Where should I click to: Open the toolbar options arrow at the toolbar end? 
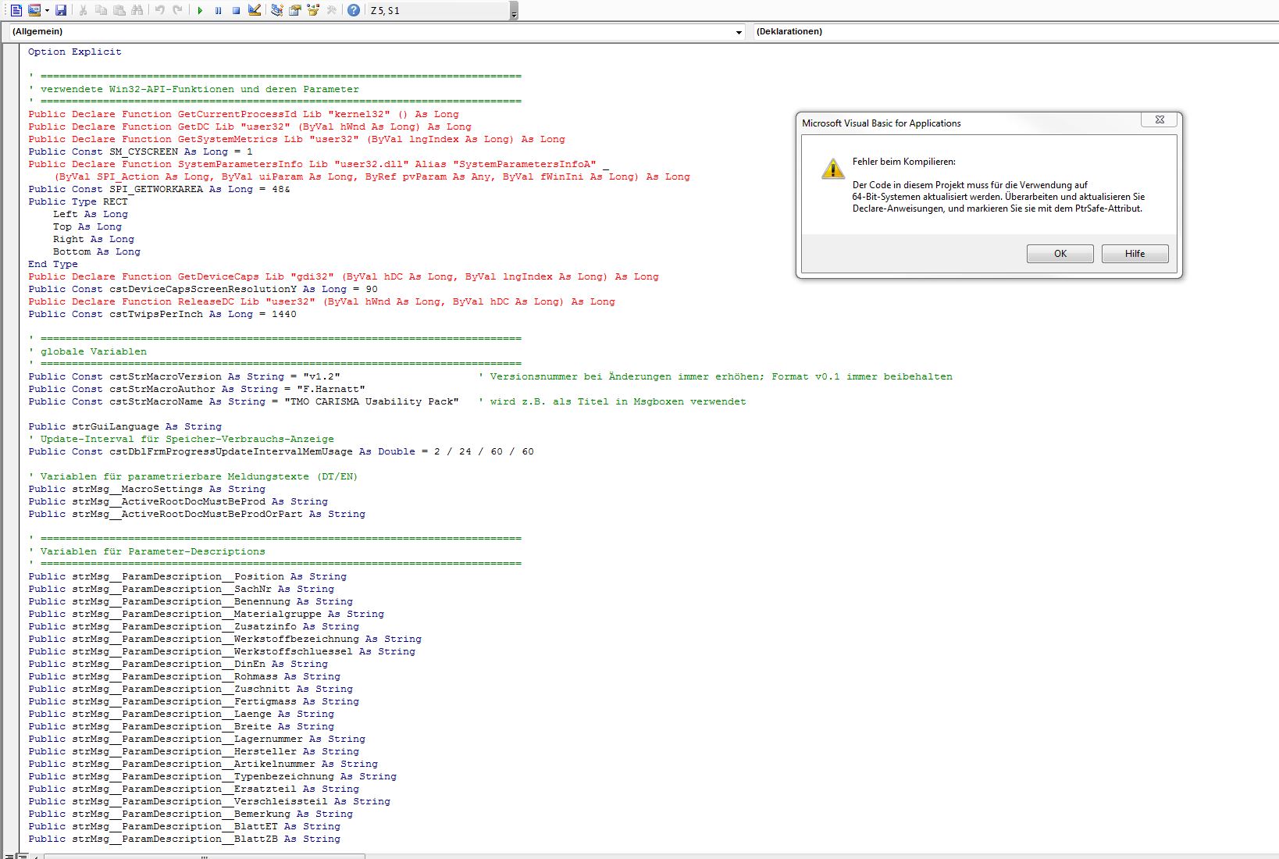[x=513, y=11]
